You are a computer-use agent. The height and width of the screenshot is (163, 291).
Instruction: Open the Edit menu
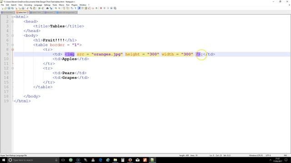coord(7,5)
